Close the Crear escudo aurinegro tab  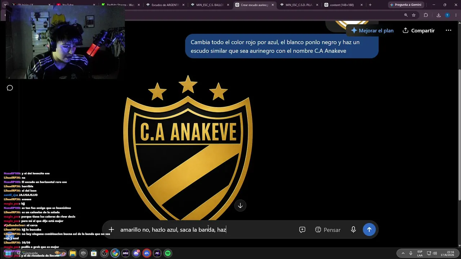click(273, 5)
